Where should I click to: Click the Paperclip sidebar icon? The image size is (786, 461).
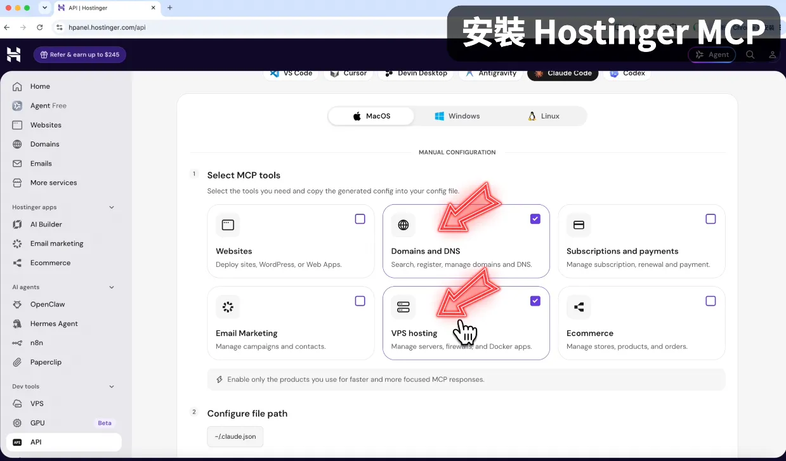point(17,362)
